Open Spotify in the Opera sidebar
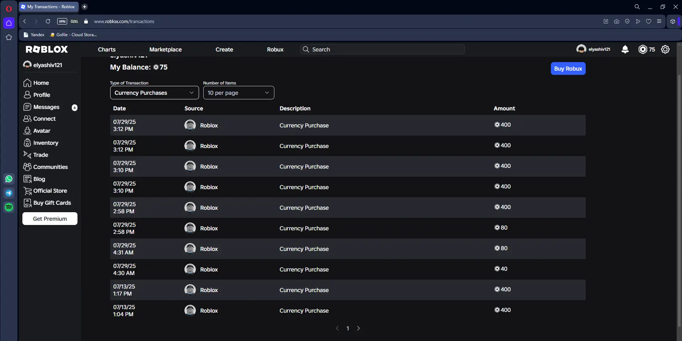 tap(9, 207)
